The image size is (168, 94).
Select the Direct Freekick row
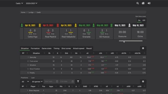click(x=83, y=69)
